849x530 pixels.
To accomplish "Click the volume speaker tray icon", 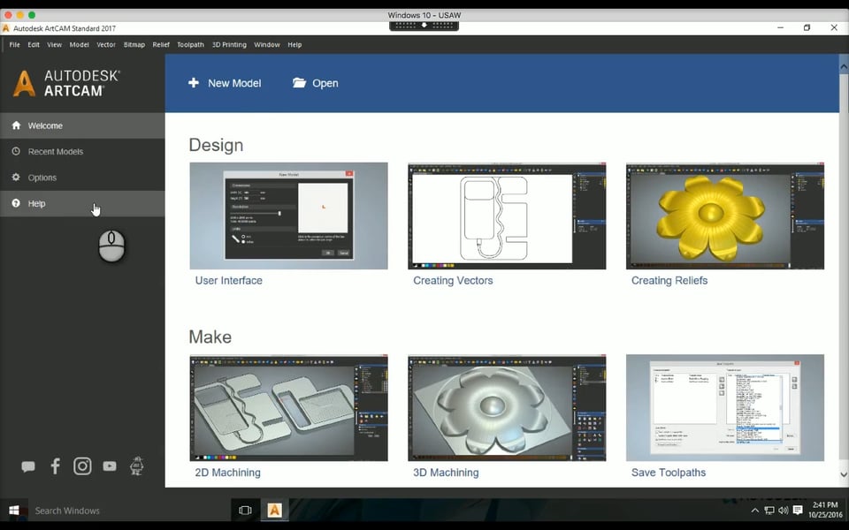I will pyautogui.click(x=783, y=510).
